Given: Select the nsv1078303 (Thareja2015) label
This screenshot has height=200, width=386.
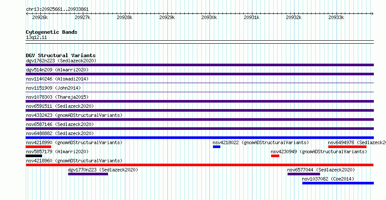Looking at the screenshot, I should coord(57,97).
